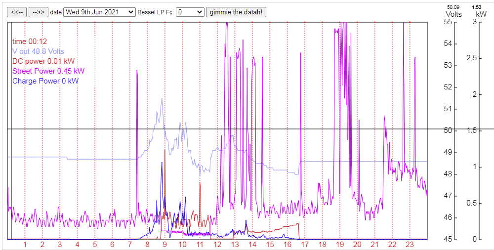
Task: Click the previous day '<<--' button
Action: 17,12
